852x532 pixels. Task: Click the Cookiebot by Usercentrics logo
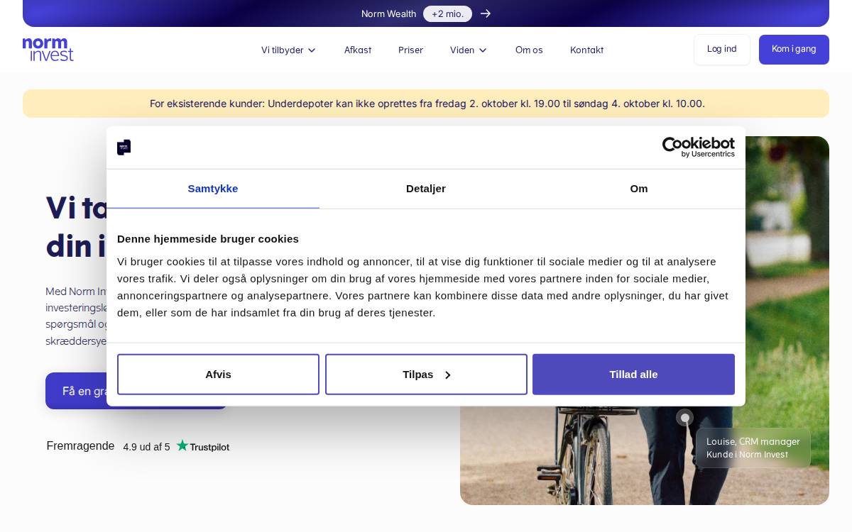pos(699,147)
